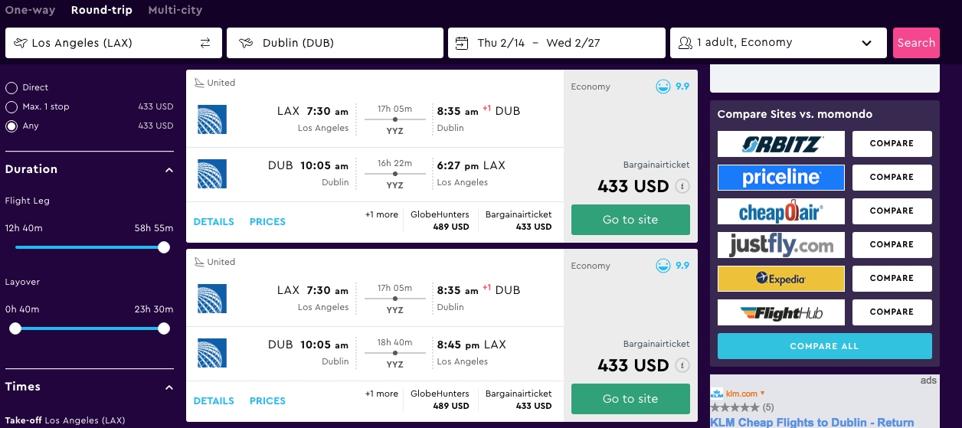Viewport: 962px width, 428px height.
Task: Switch to the One-way trip tab
Action: coord(31,11)
